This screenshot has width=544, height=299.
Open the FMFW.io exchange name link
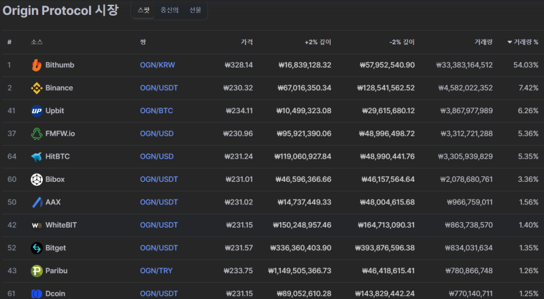point(60,133)
